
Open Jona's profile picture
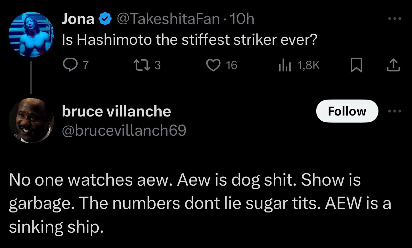pos(31,35)
